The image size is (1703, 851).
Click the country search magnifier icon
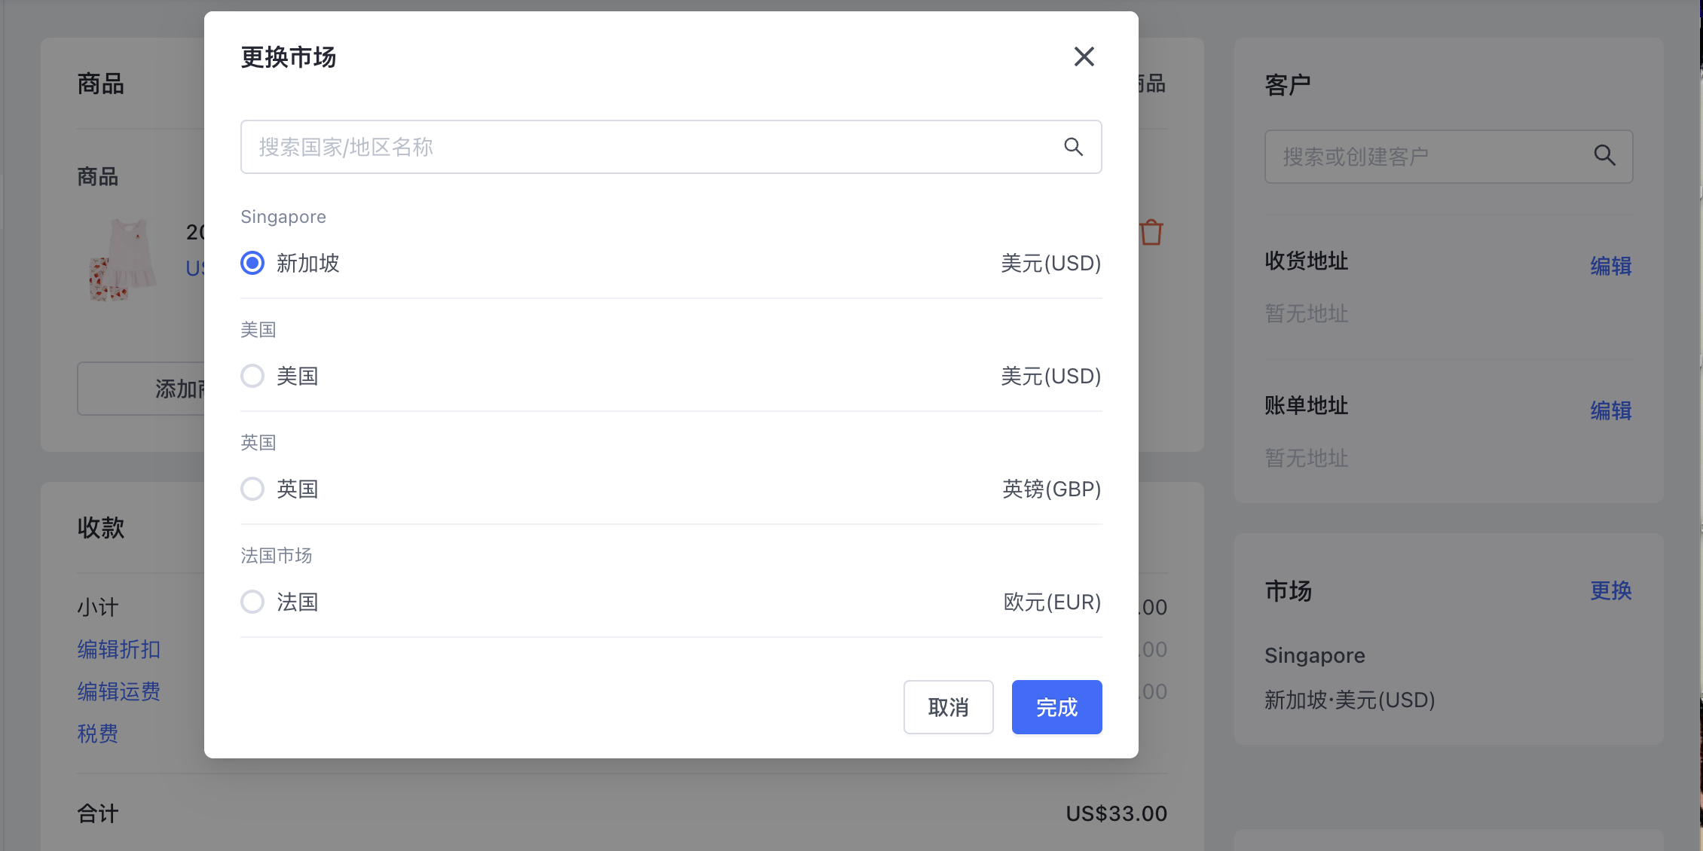coord(1073,147)
